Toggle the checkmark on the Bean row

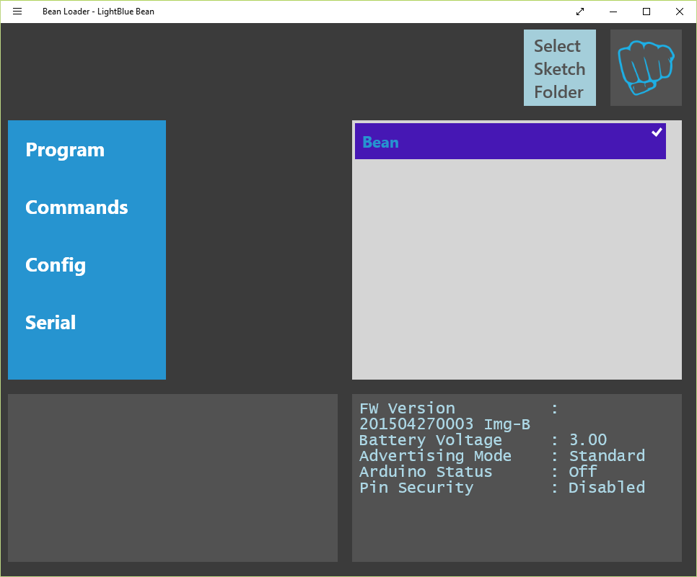657,133
